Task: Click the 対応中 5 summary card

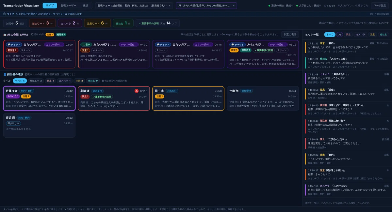Action: pos(15,23)
